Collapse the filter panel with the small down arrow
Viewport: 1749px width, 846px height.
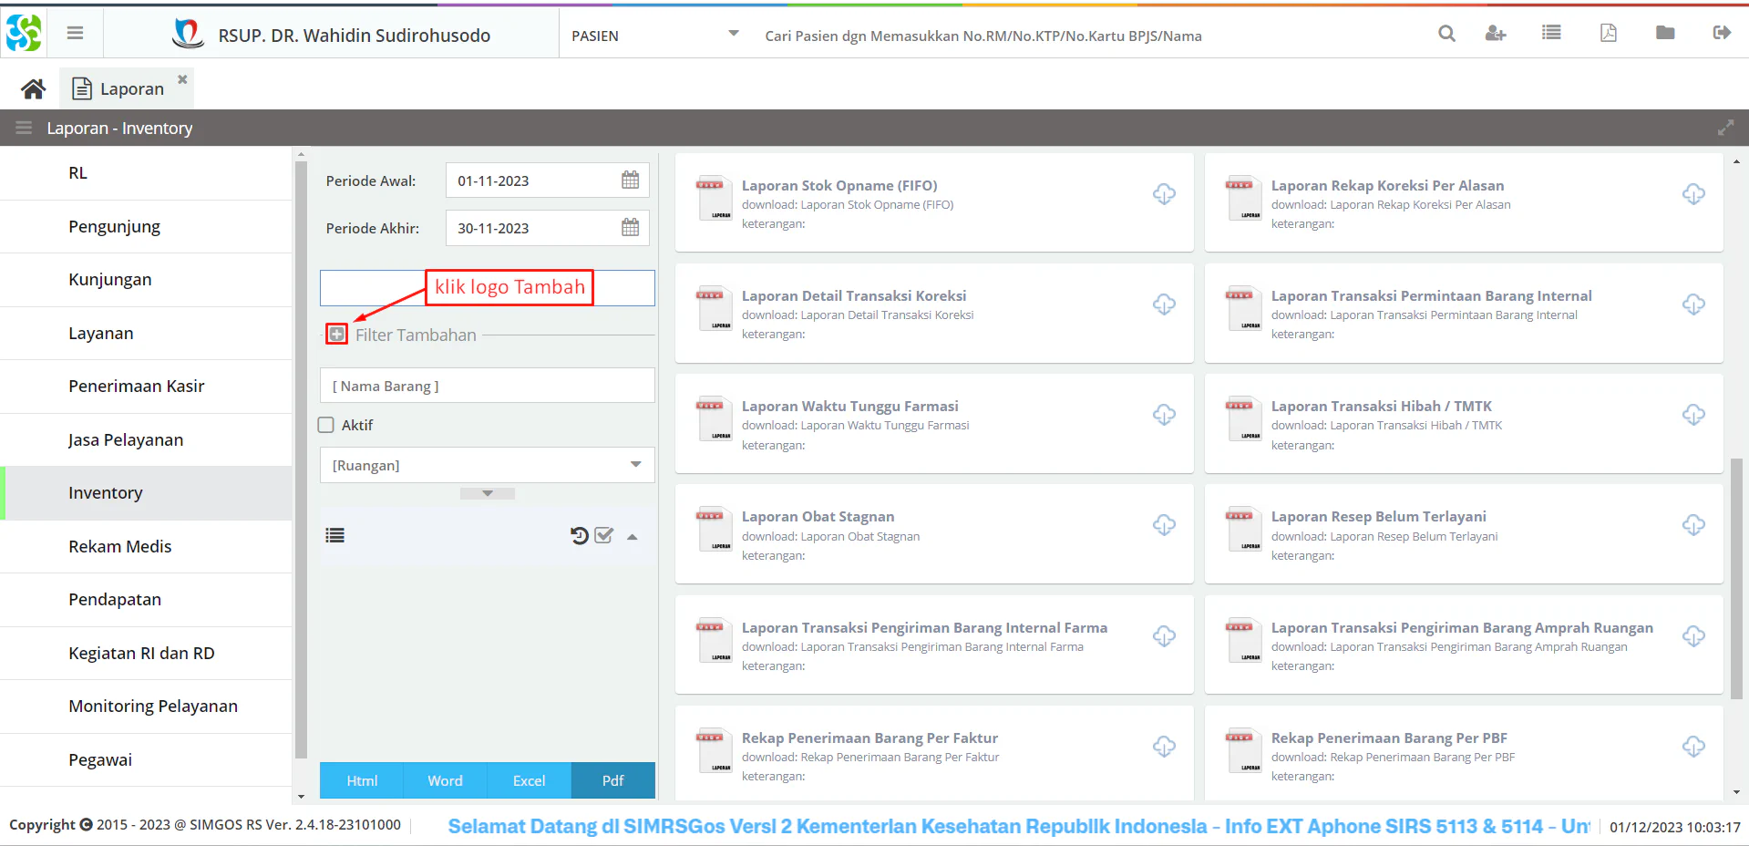488,493
